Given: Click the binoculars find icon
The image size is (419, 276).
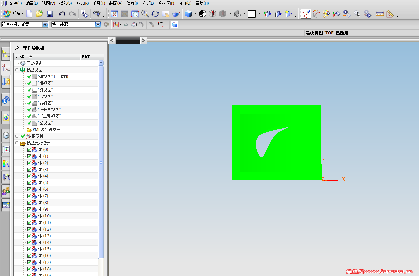Looking at the screenshot, I should [97, 14].
